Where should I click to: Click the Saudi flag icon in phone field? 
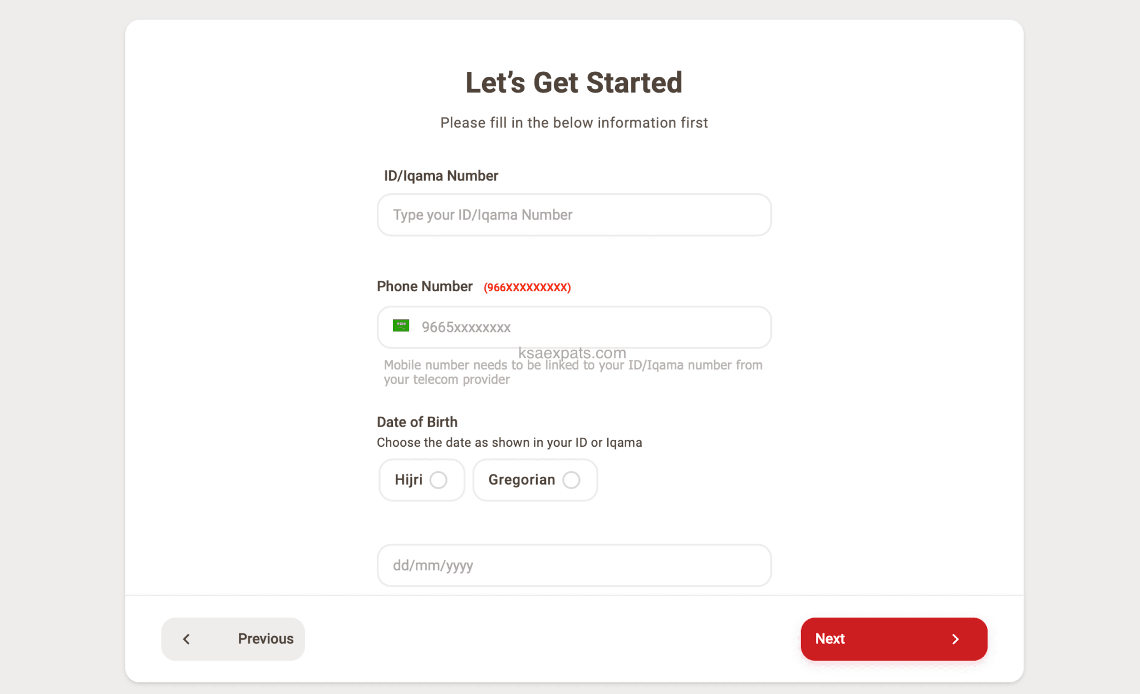(400, 325)
